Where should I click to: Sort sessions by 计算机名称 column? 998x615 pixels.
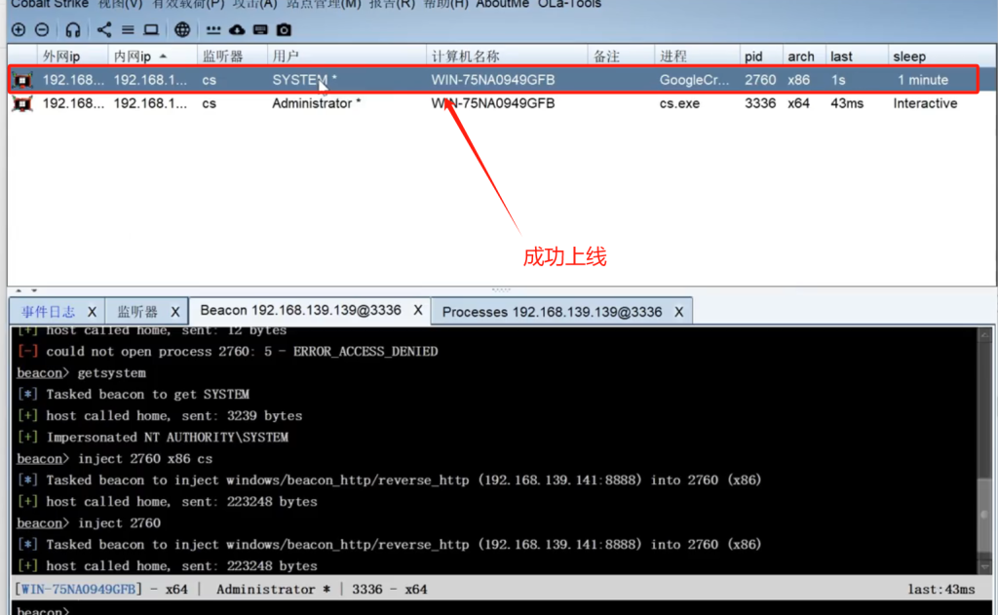pos(507,56)
